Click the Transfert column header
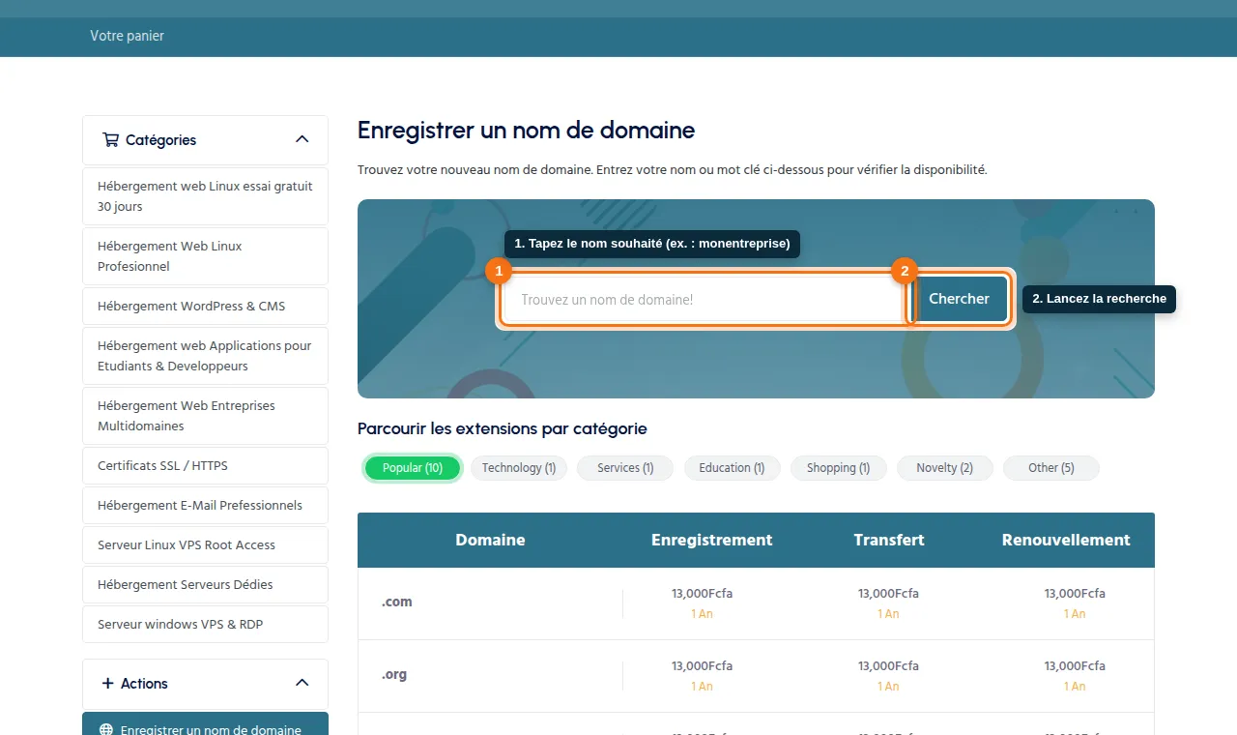The width and height of the screenshot is (1237, 735). coord(889,540)
